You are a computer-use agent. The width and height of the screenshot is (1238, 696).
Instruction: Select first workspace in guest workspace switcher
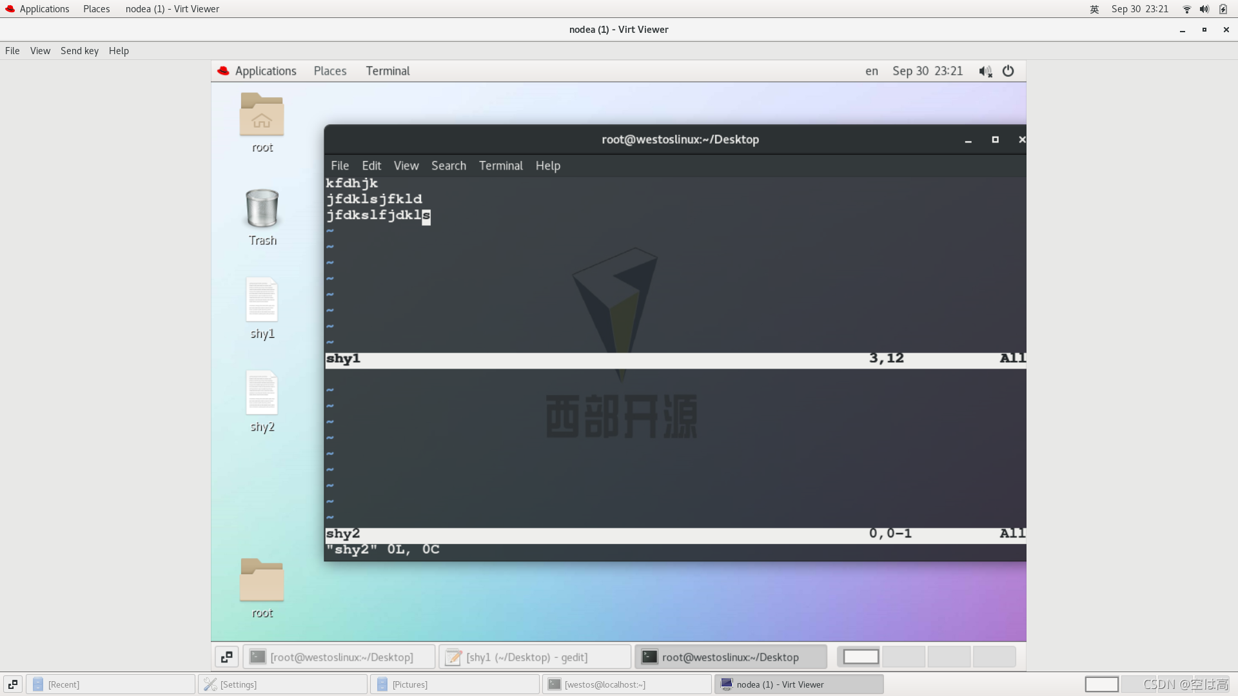coord(861,657)
